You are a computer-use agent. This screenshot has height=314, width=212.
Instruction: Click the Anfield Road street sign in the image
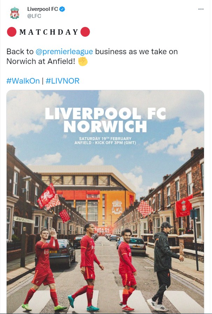coord(24,219)
